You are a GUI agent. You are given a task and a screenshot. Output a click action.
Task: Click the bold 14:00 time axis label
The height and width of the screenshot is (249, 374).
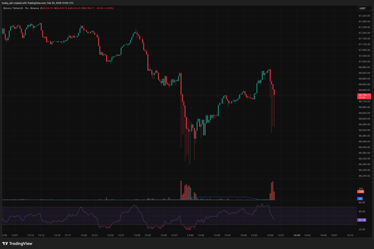(296, 235)
